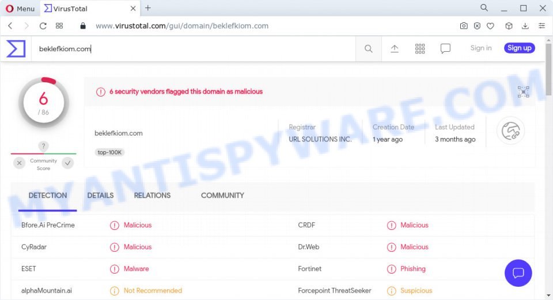The height and width of the screenshot is (300, 553).
Task: Open a new browser tab
Action: [148, 7]
